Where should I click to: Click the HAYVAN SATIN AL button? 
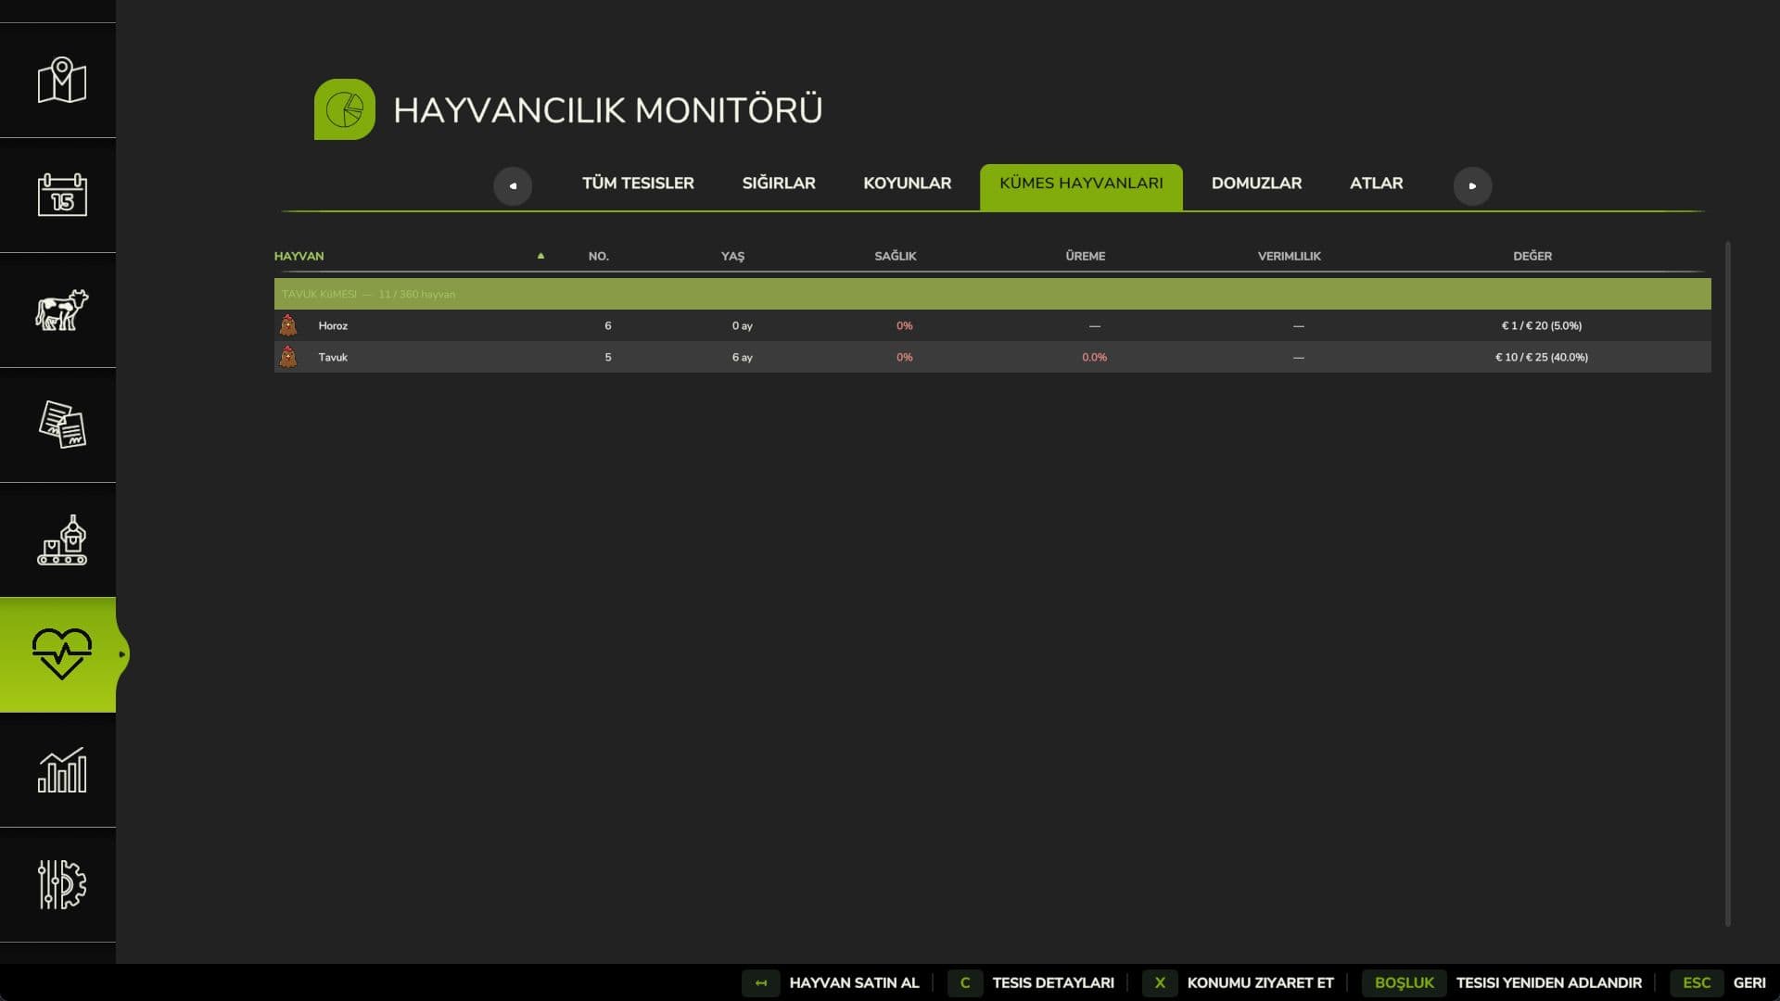coord(831,982)
